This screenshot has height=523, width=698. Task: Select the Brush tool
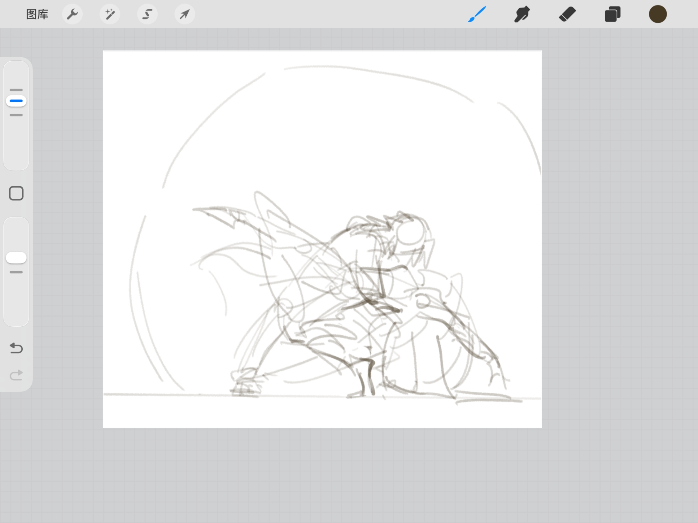coord(477,14)
